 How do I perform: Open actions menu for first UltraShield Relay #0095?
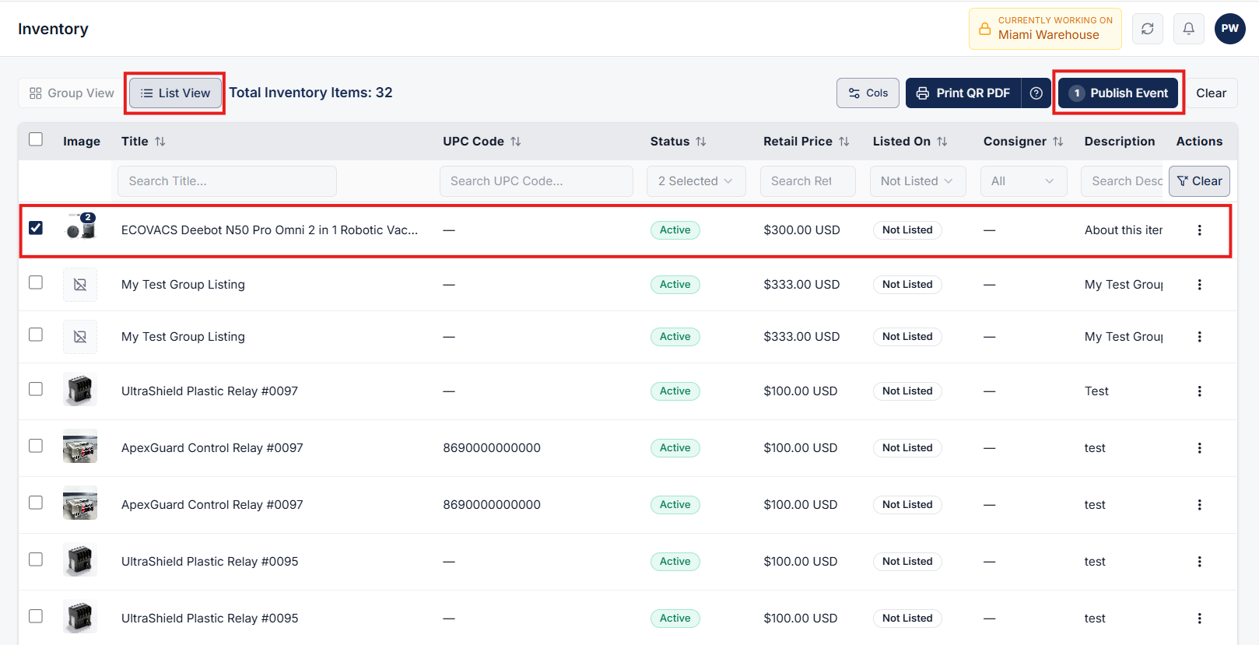pos(1199,562)
